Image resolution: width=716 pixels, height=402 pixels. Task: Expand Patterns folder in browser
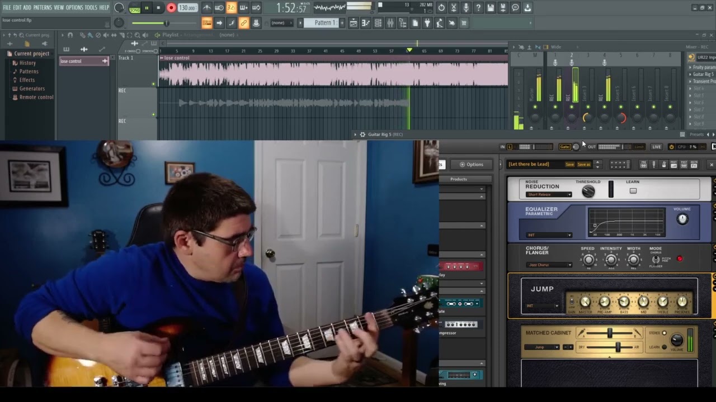tap(29, 71)
